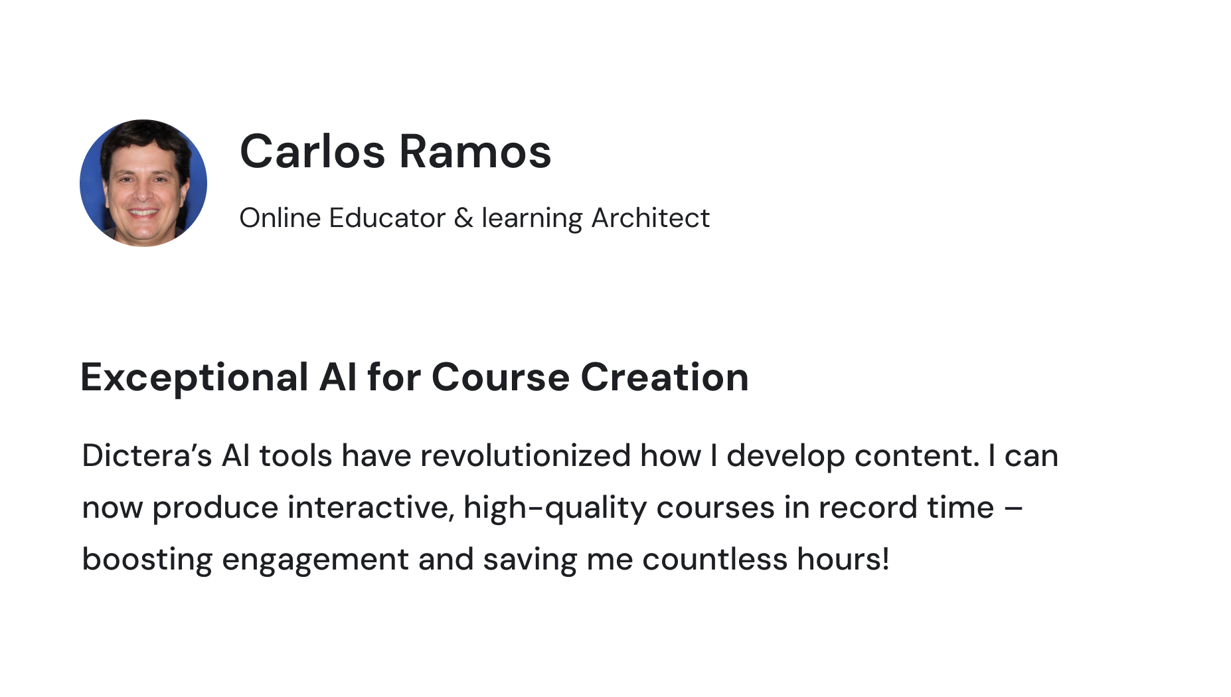Click 'record time' in the testimonial
1231x697 pixels.
[x=906, y=508]
